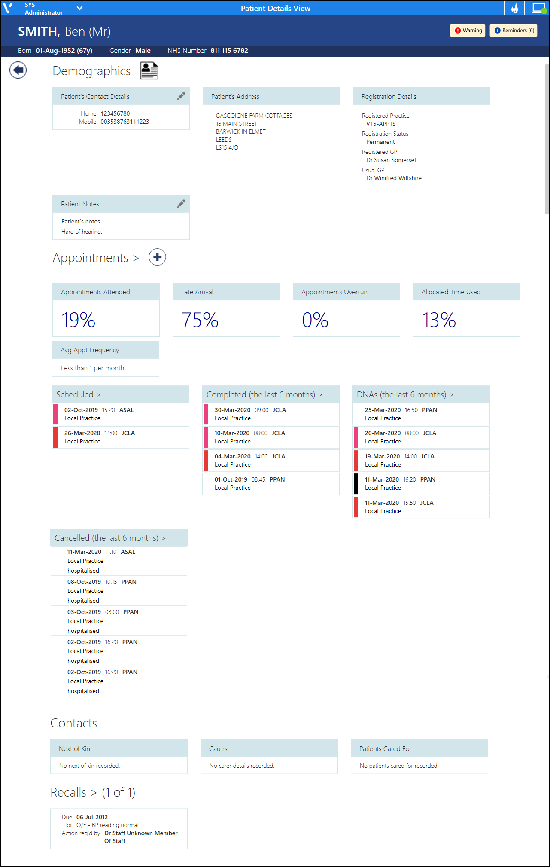Add new appointment with plus icon

[157, 257]
